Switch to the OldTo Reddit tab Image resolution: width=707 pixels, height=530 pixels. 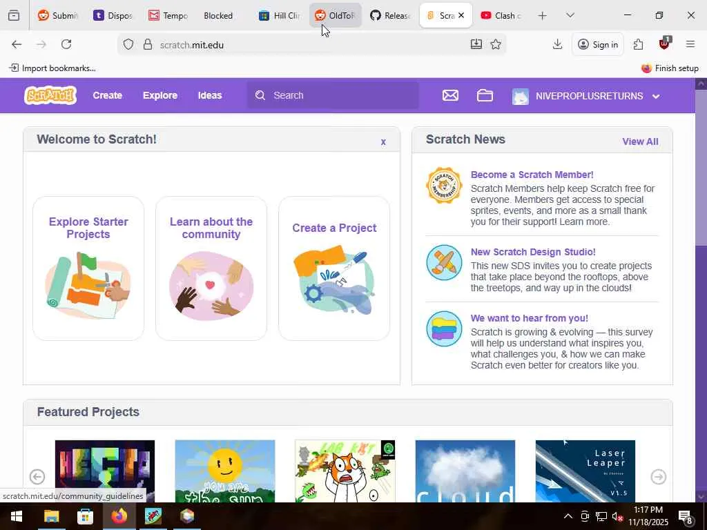[x=335, y=15]
